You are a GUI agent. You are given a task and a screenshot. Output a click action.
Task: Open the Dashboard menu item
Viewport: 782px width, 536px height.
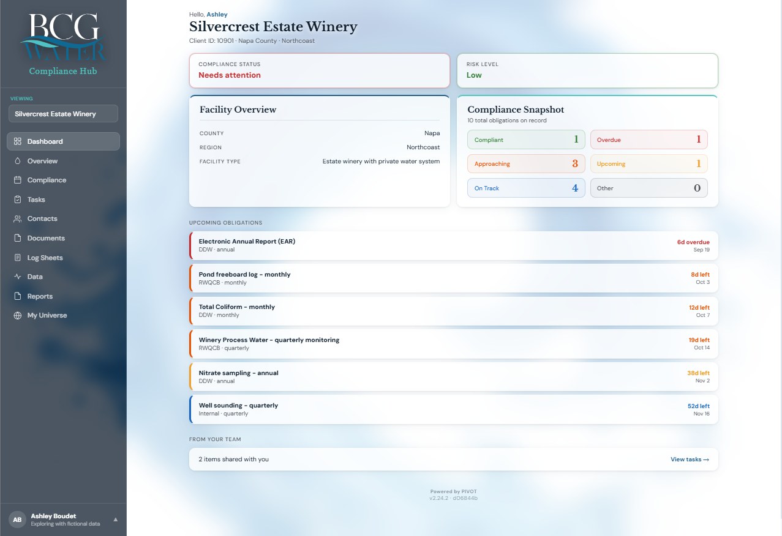tap(63, 141)
